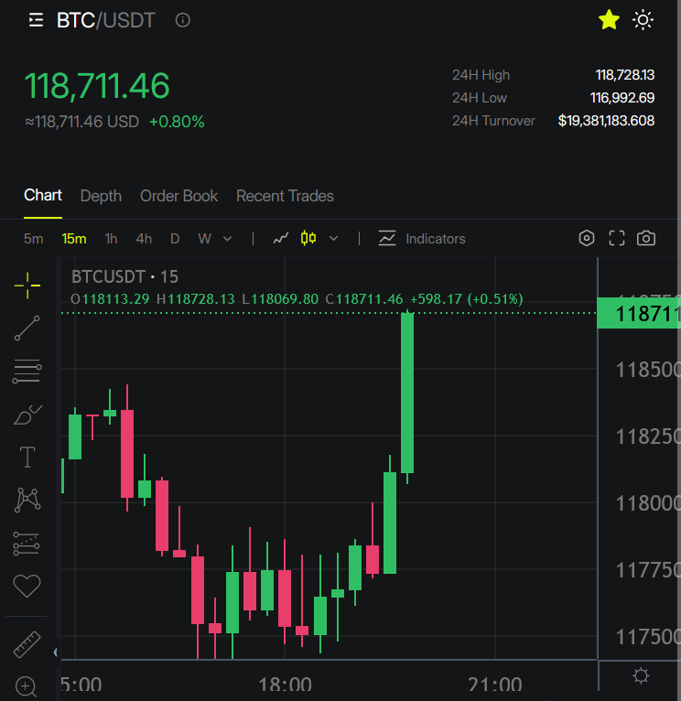Select the text annotation tool

tap(27, 458)
